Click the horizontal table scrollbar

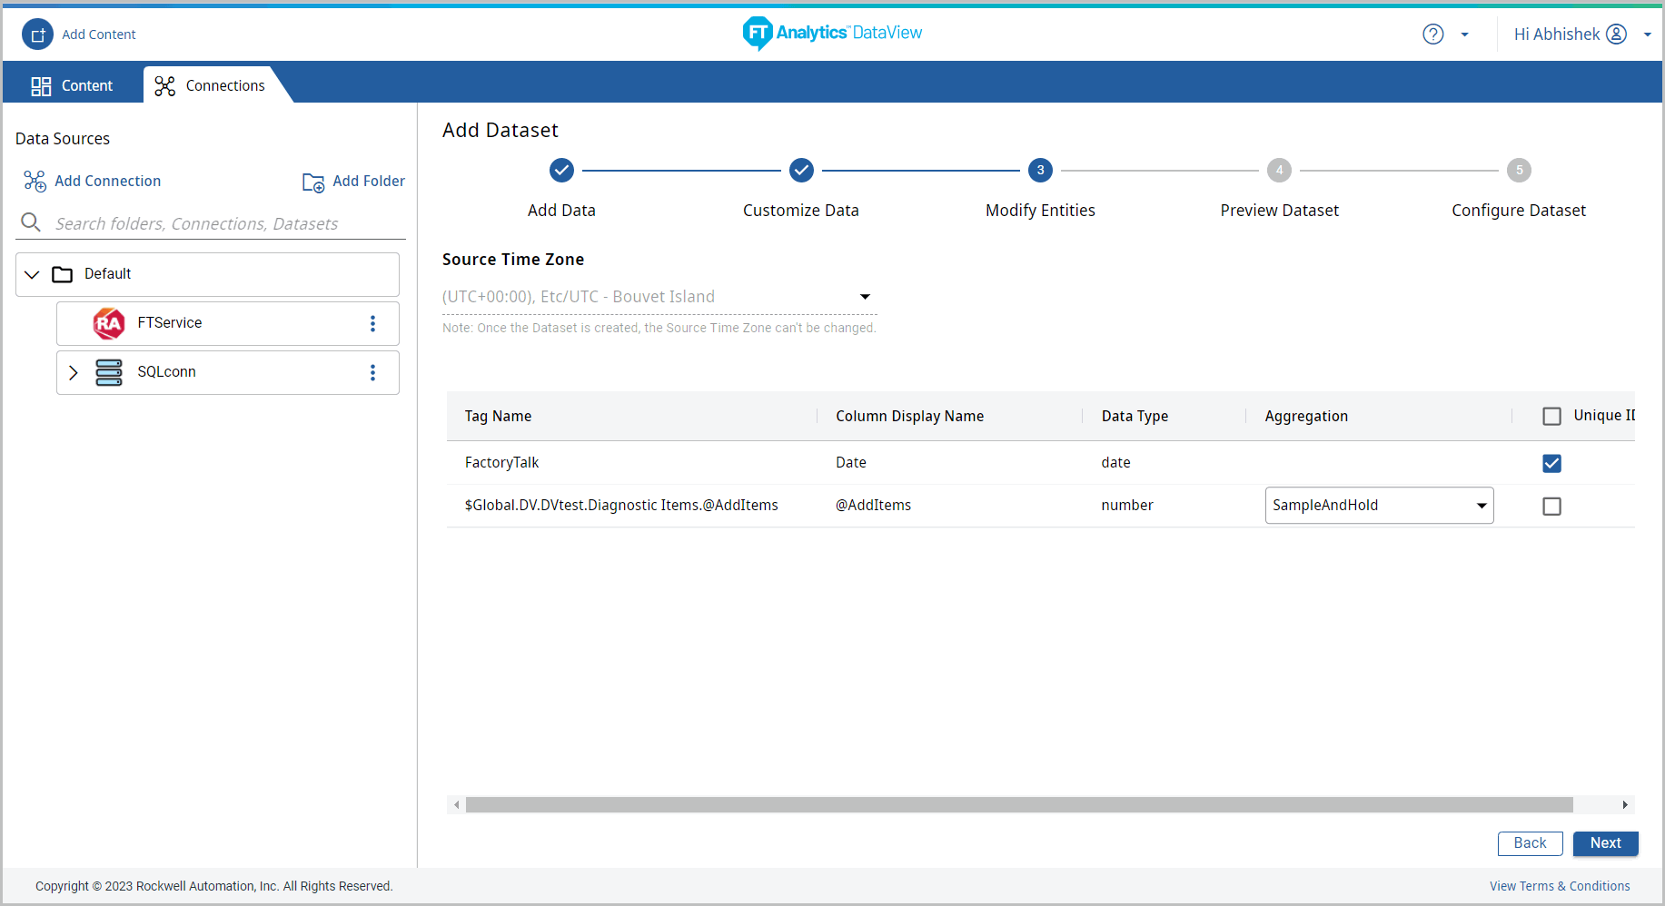(1018, 805)
